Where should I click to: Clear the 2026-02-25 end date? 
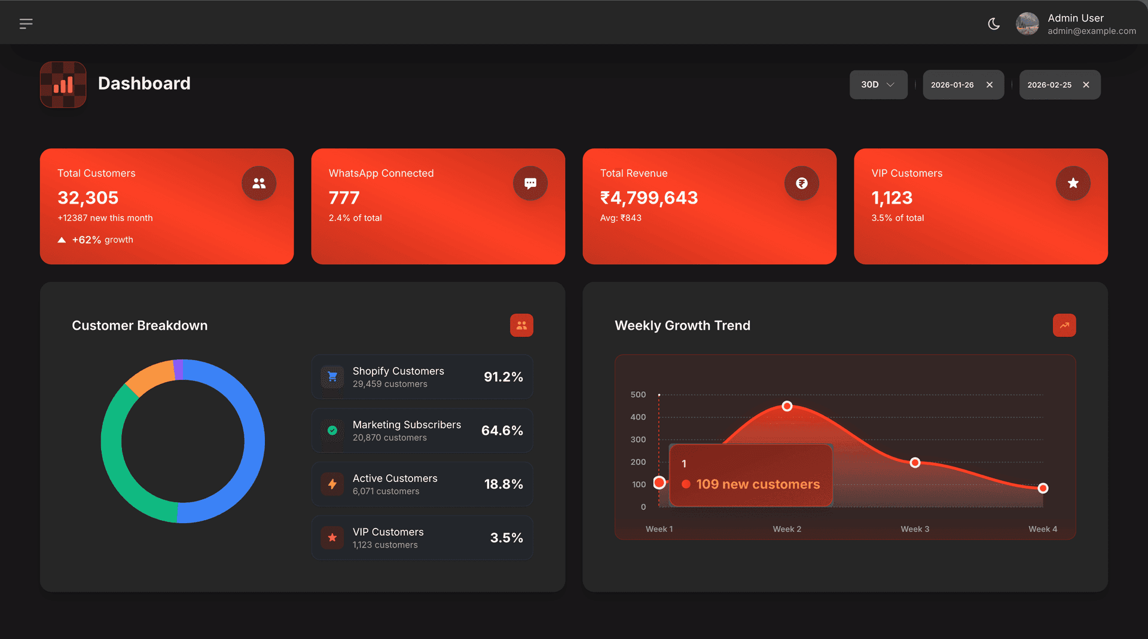coord(1086,85)
